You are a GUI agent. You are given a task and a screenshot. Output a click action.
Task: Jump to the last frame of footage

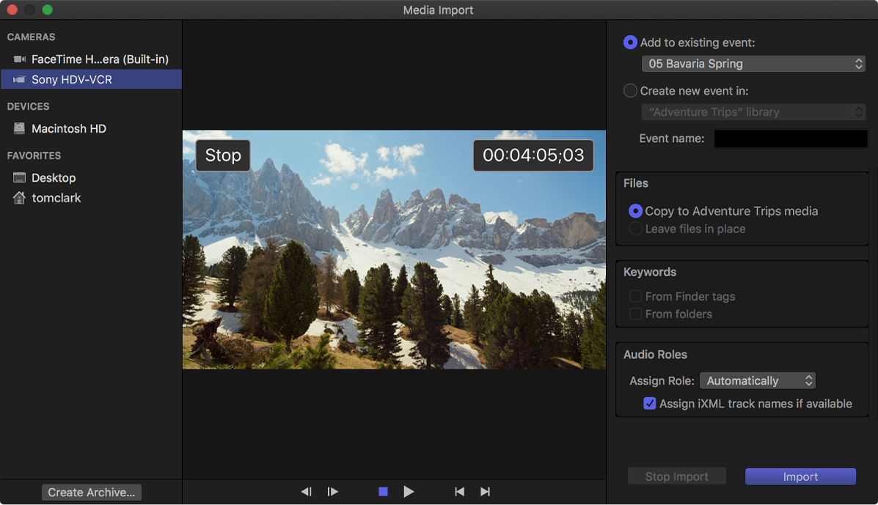click(486, 492)
